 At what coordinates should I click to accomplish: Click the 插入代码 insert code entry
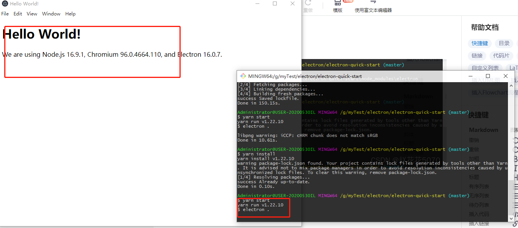(x=479, y=214)
